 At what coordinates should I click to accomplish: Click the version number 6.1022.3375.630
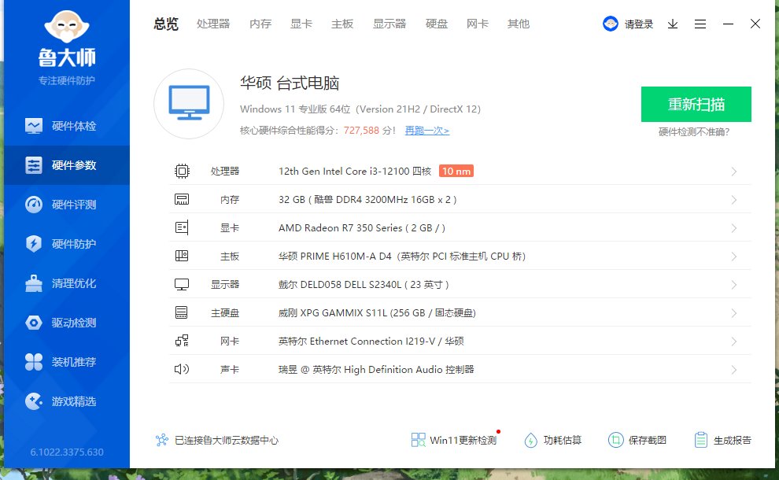click(x=67, y=452)
